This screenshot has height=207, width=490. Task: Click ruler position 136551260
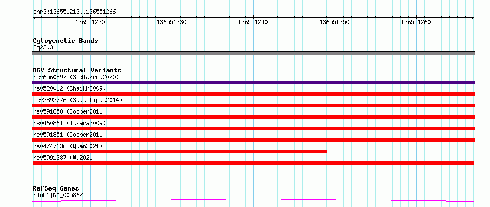coord(416,22)
